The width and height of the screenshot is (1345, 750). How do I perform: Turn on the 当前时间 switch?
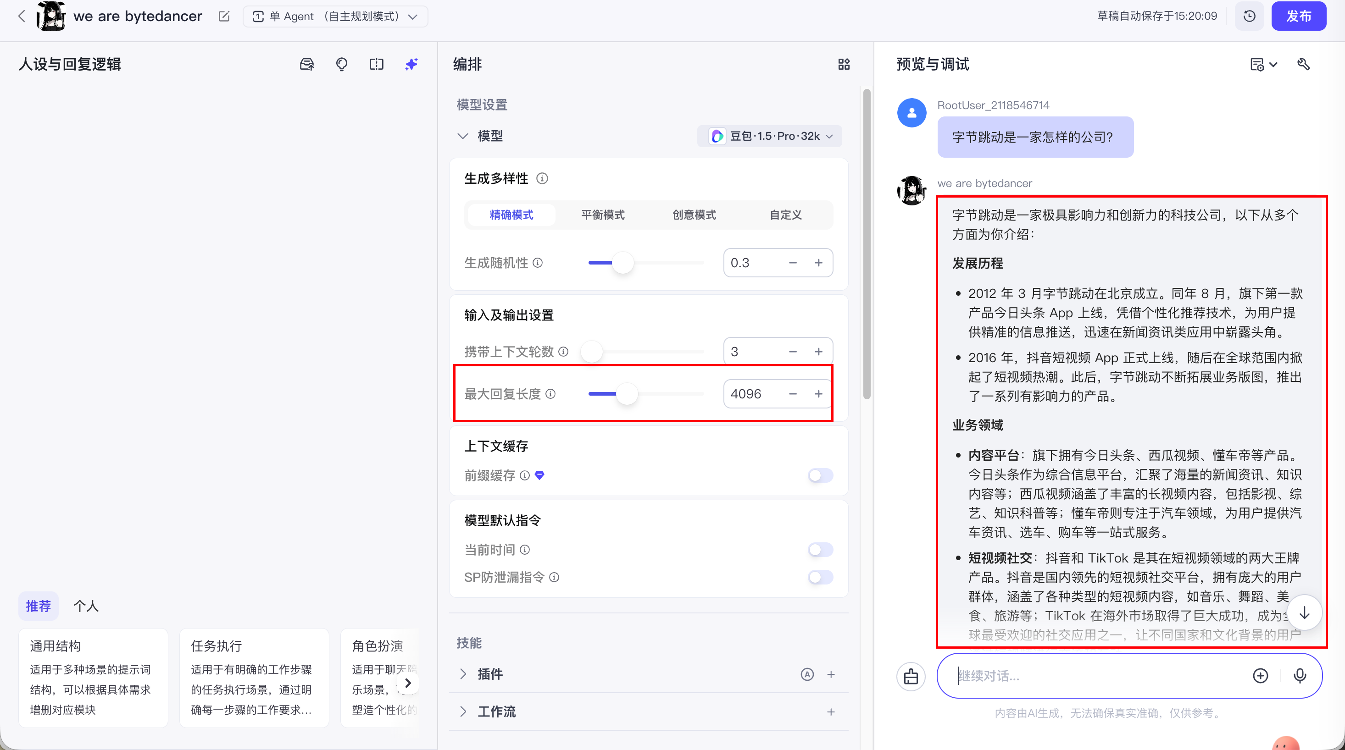pos(820,550)
